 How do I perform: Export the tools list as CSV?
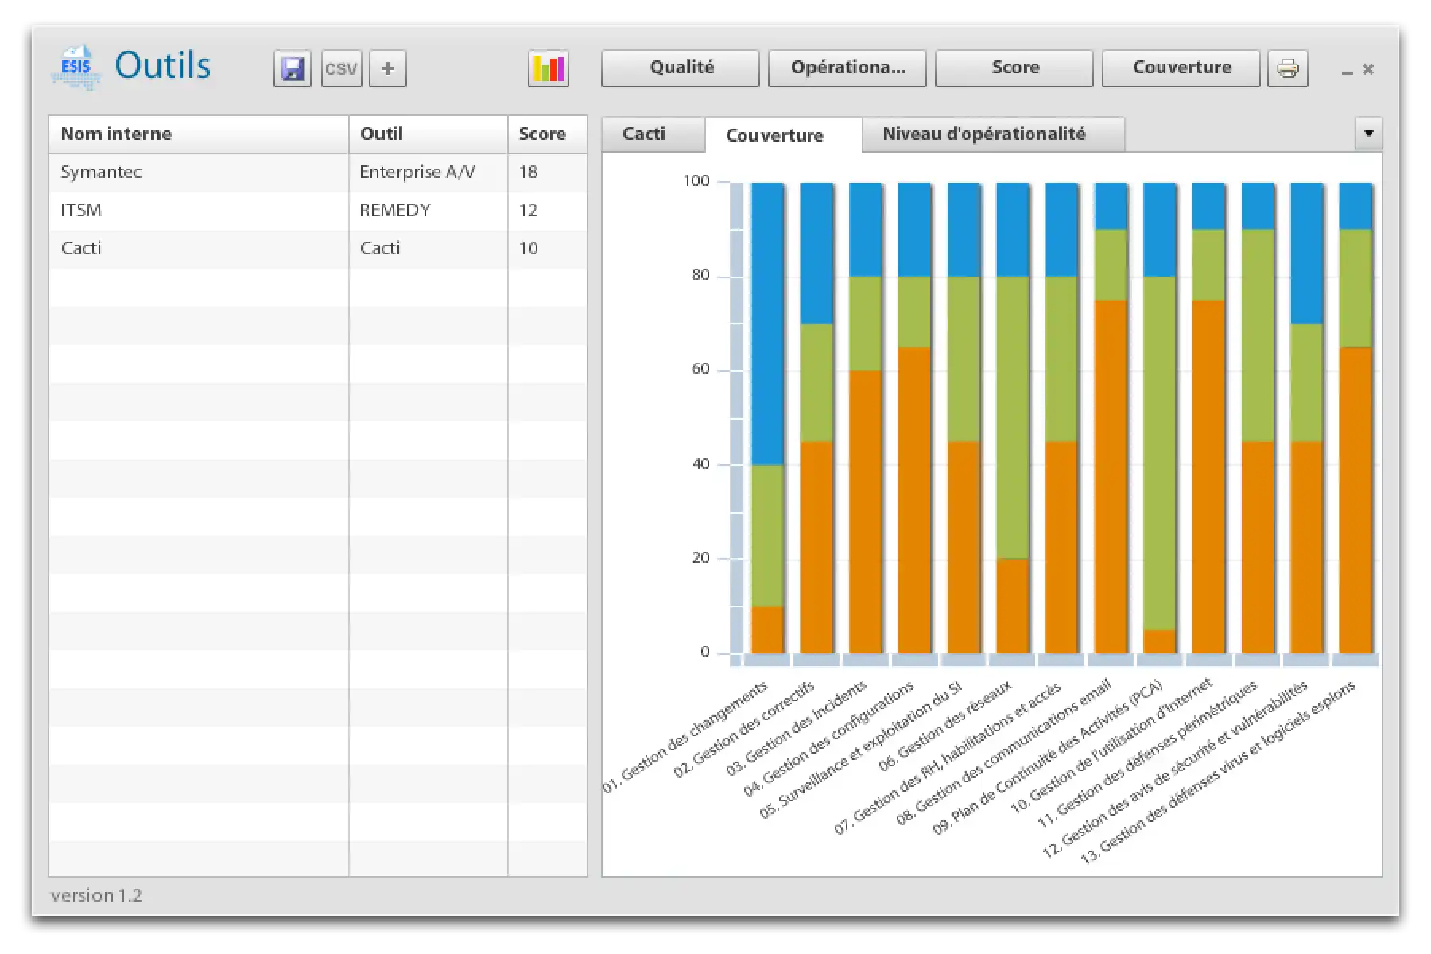341,69
